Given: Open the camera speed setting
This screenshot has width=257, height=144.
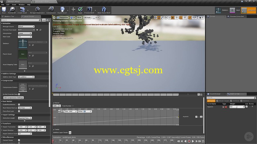Looking at the screenshot, I should 201,18.
